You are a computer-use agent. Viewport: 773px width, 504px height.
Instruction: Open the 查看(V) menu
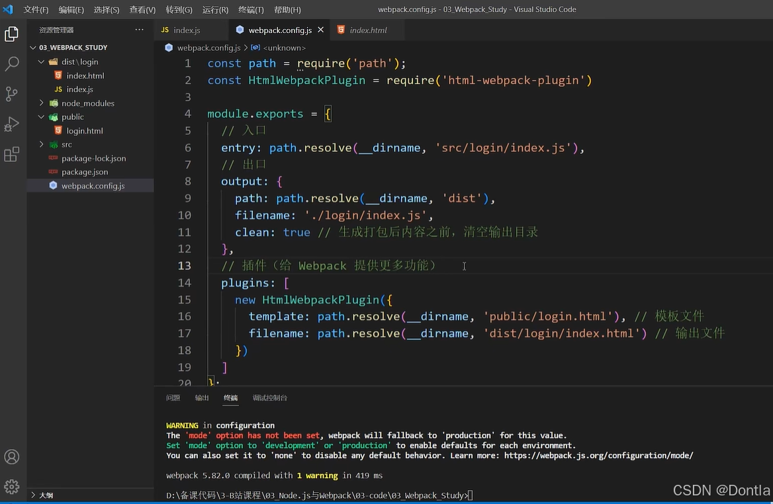142,10
